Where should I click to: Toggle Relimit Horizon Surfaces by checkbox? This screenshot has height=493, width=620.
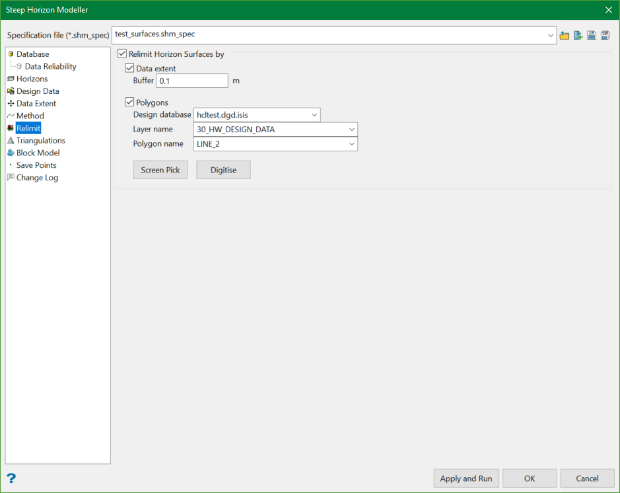pos(122,54)
